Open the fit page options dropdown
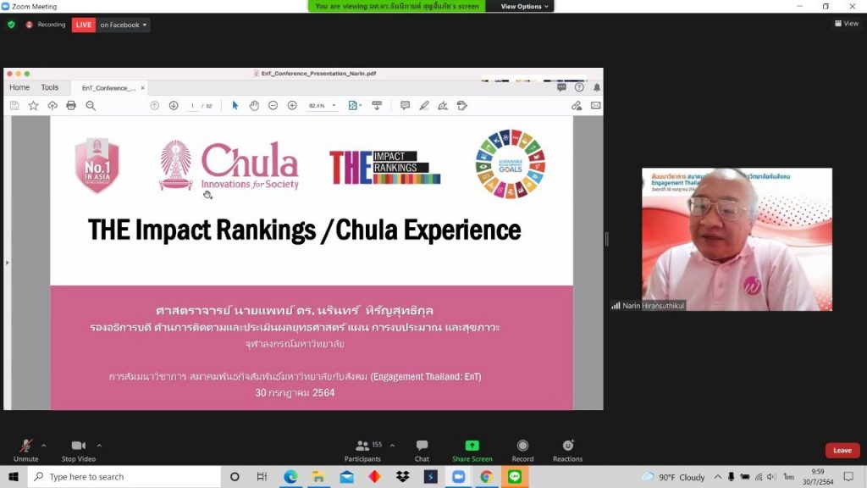This screenshot has height=488, width=867. (x=355, y=106)
